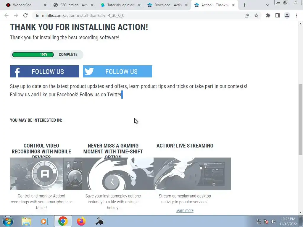Image resolution: width=303 pixels, height=227 pixels.
Task: Open the Action Center flag icon
Action: pyautogui.click(x=266, y=221)
